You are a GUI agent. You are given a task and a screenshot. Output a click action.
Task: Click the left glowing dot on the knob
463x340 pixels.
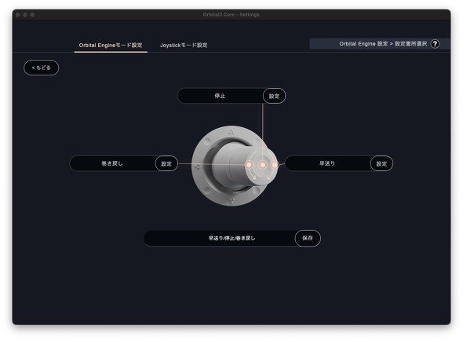click(249, 165)
